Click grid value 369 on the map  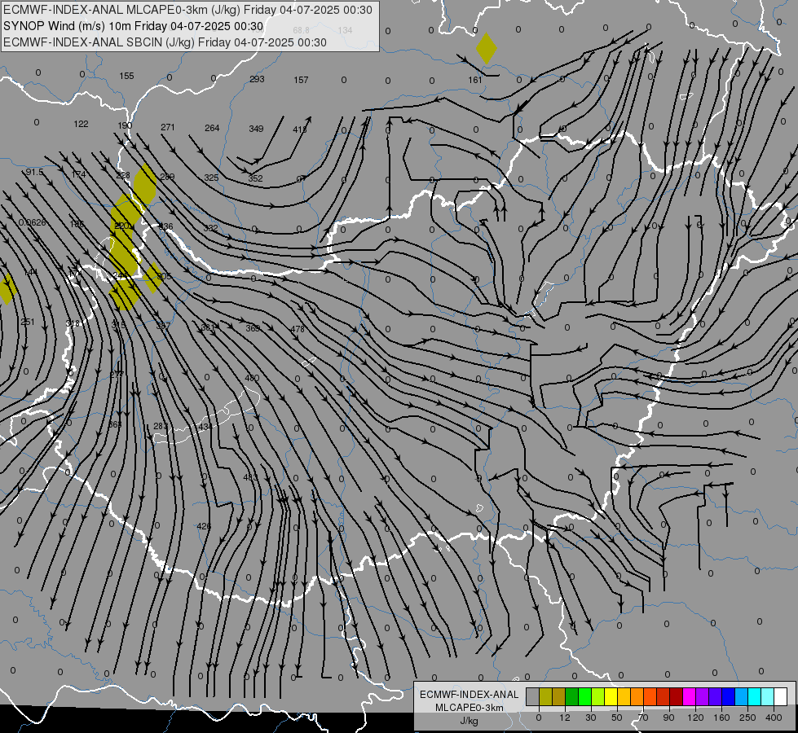click(253, 328)
